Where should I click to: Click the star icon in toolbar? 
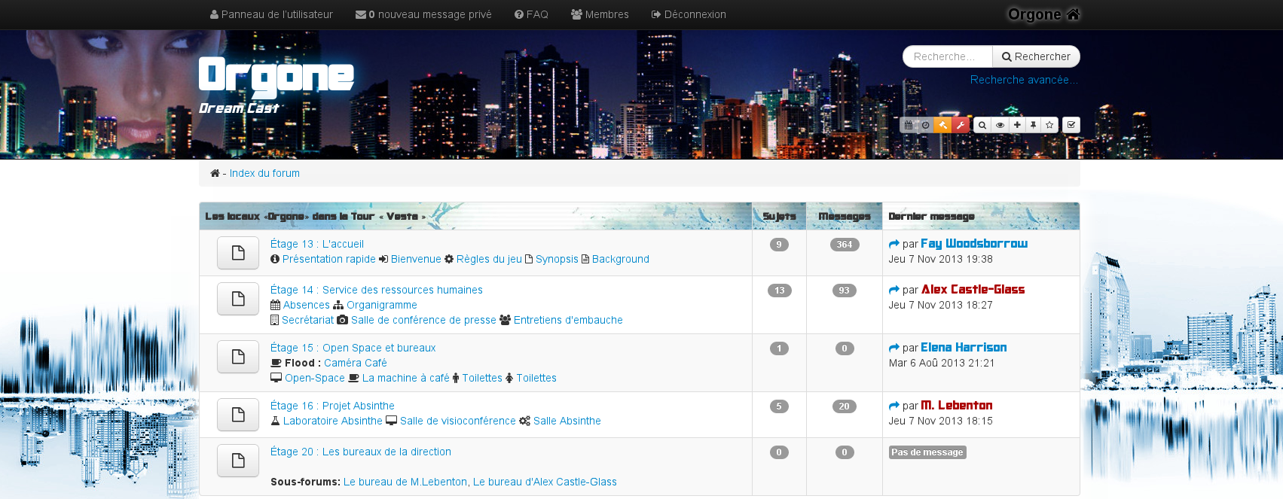coord(1049,125)
